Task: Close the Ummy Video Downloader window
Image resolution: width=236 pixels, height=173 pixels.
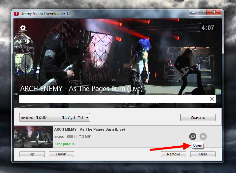Action: tap(214, 12)
